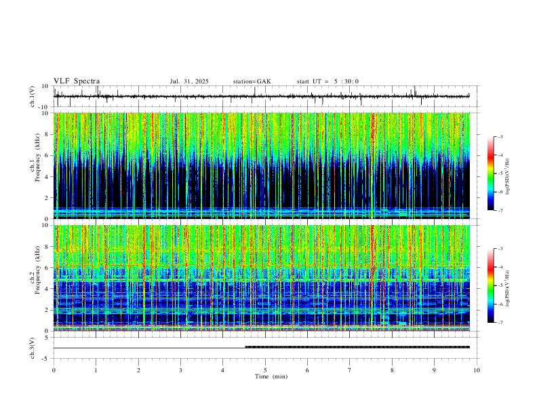
Task: Click time axis tick label "8"
Action: [392, 370]
